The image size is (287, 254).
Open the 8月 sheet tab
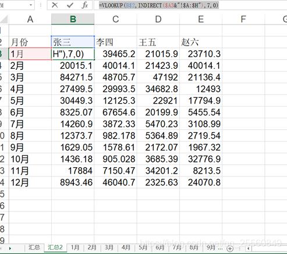click(194, 248)
